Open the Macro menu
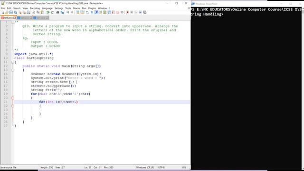 [x=76, y=8]
